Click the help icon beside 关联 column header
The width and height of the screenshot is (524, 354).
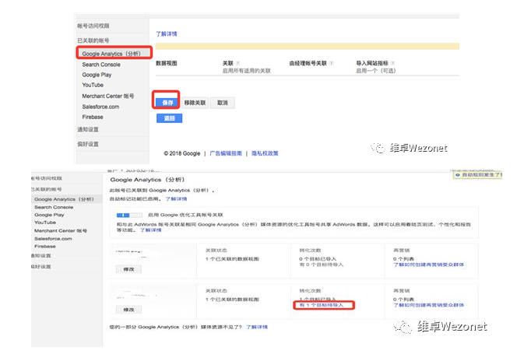point(238,63)
